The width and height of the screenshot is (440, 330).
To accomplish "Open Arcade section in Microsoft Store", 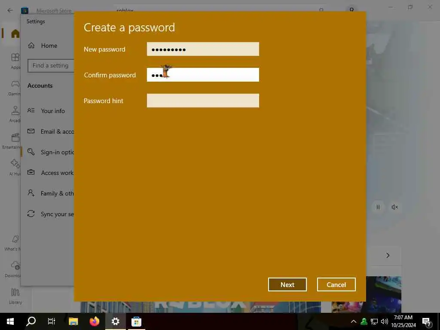I will (15, 114).
